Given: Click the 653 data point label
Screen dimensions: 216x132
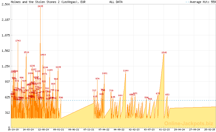Looking at the screenshot, I should pos(167,95).
